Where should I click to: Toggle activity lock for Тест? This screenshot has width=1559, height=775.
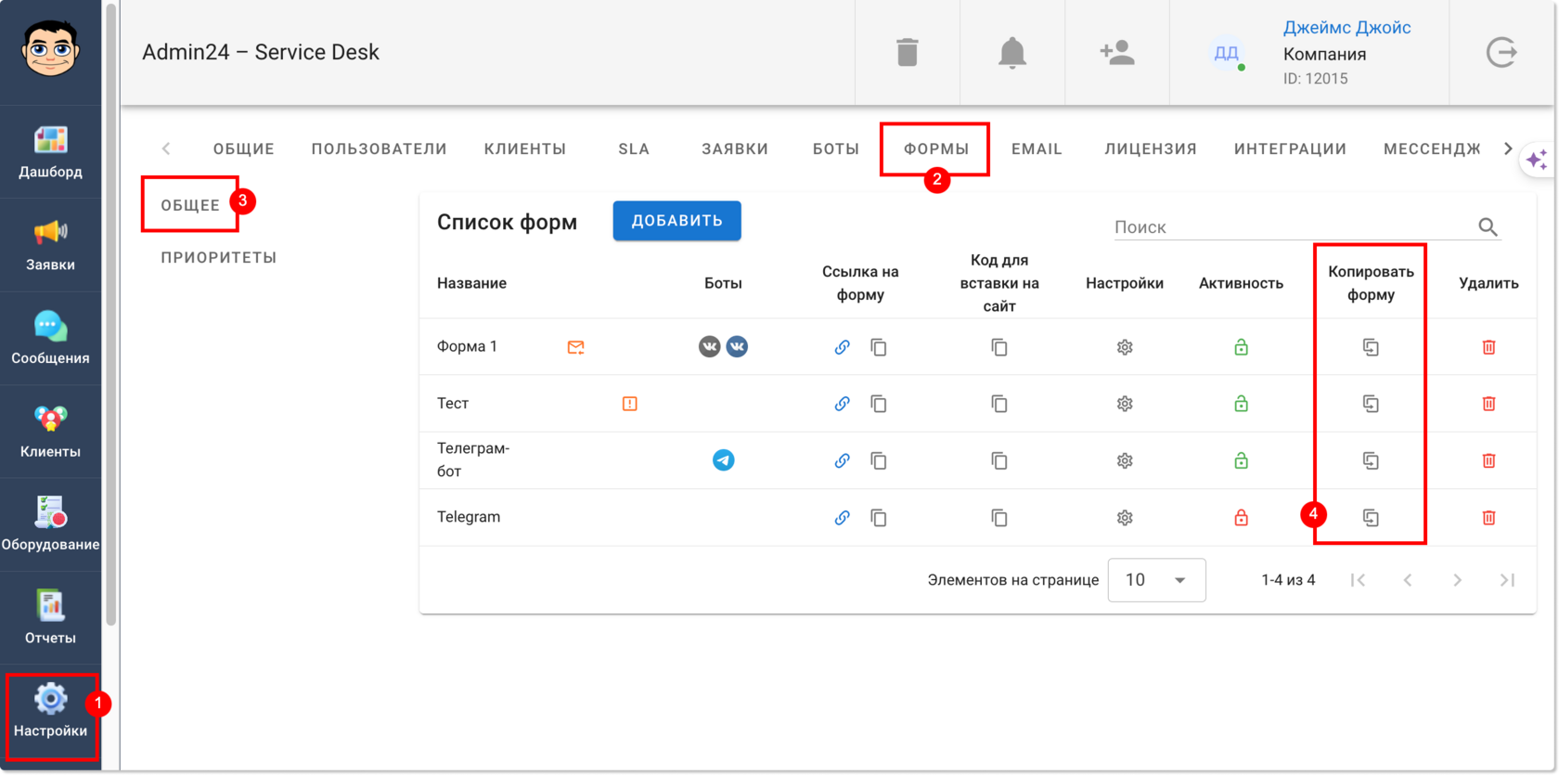click(1241, 404)
